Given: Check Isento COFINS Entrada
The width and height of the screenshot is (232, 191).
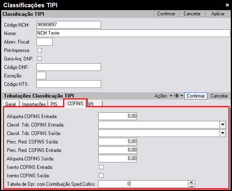Looking at the screenshot, I should point(101,167).
